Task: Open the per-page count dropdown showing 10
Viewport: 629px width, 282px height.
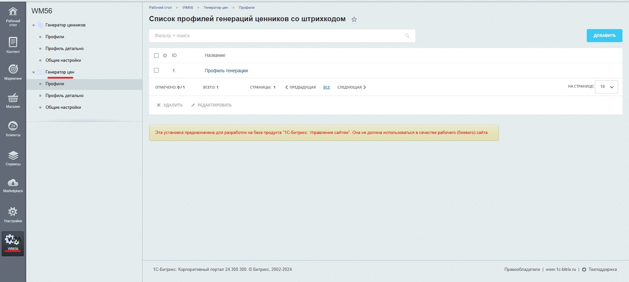Action: click(x=606, y=87)
